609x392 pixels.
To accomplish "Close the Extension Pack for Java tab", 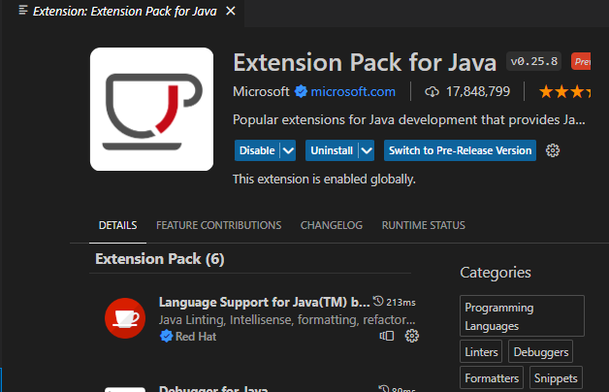I will (231, 11).
